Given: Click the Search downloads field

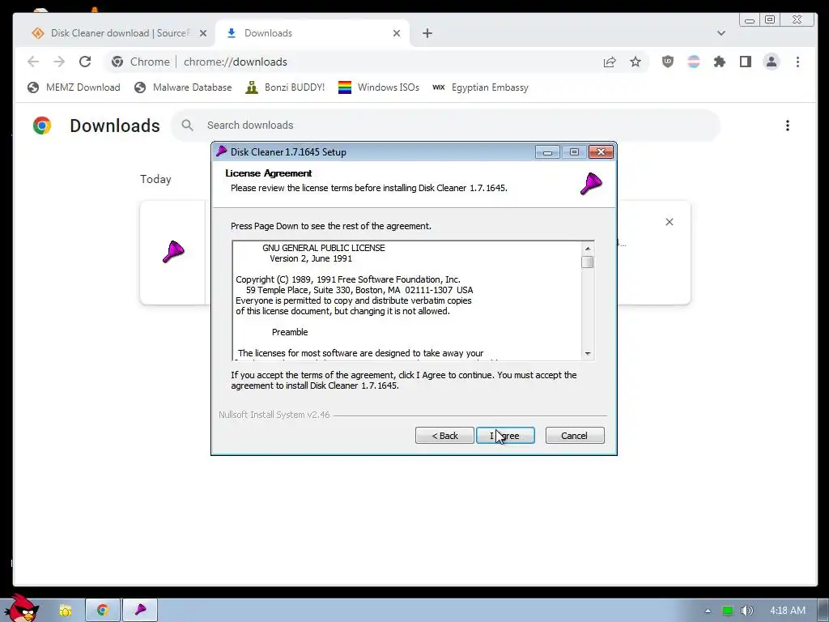Looking at the screenshot, I should pyautogui.click(x=445, y=126).
